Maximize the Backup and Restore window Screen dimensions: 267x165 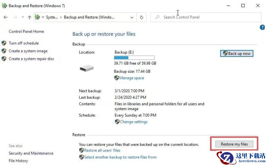click(243, 6)
